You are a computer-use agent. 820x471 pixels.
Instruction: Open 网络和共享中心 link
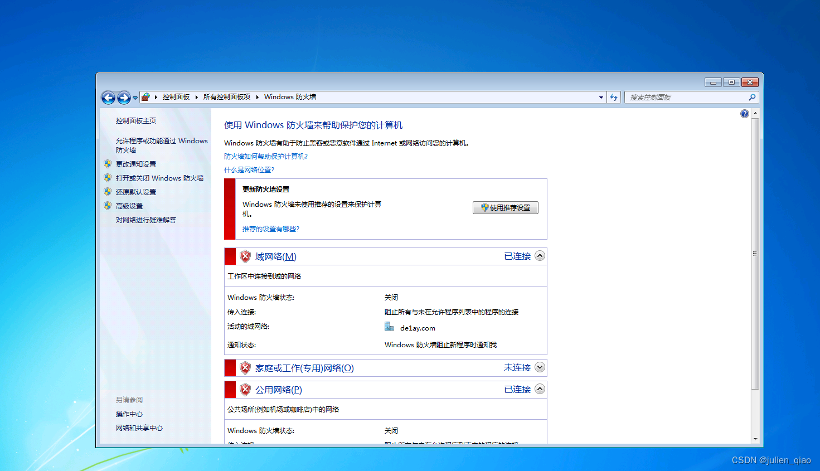(139, 428)
